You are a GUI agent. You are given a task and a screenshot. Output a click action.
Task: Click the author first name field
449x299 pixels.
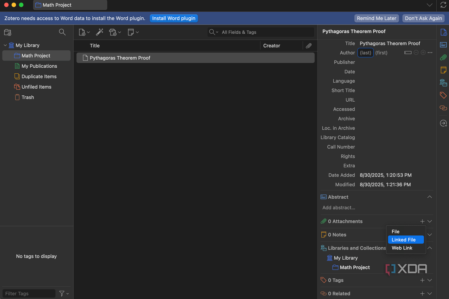pos(381,53)
